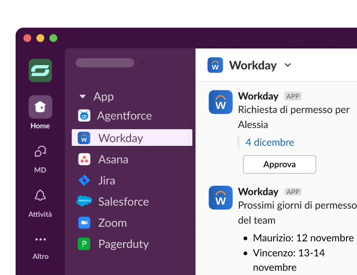This screenshot has height=275, width=357.
Task: Click the red close window button
Action: pyautogui.click(x=27, y=38)
